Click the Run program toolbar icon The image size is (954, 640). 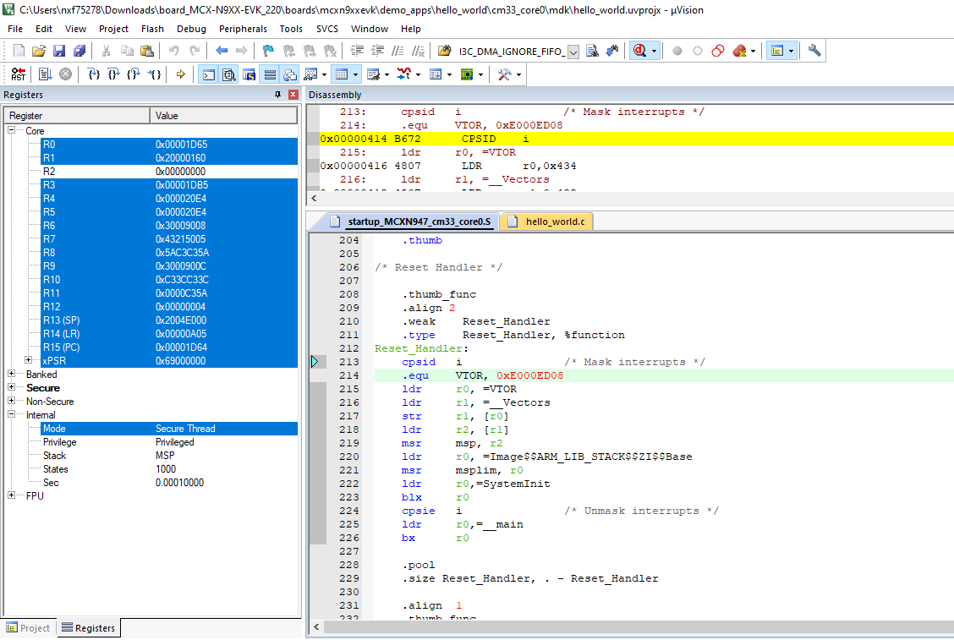pos(45,74)
